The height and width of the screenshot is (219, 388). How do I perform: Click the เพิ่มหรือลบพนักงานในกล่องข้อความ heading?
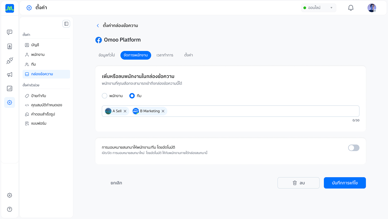tap(138, 77)
